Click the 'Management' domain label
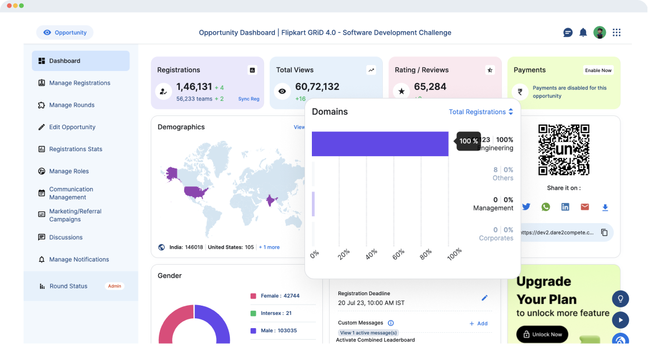The height and width of the screenshot is (361, 648). click(x=493, y=208)
